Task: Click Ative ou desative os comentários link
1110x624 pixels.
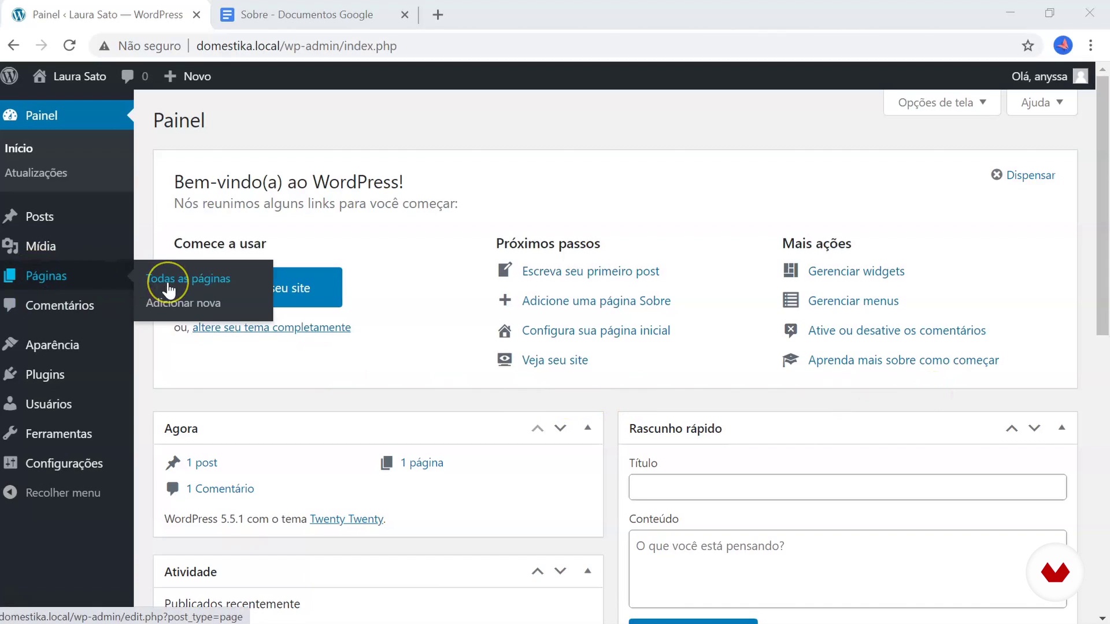Action: coord(897,330)
